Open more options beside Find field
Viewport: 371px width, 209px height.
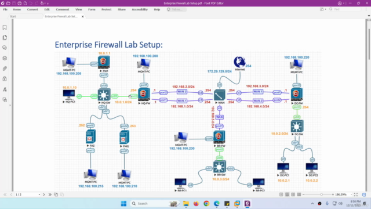(x=366, y=9)
